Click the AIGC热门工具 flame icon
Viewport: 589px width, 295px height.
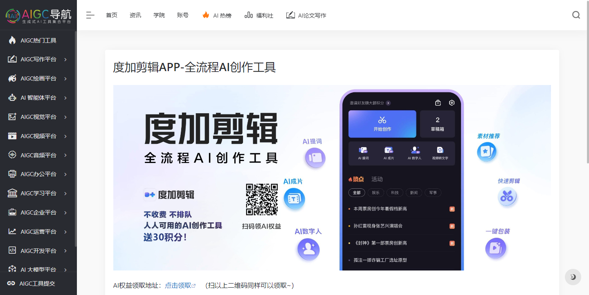click(x=12, y=40)
